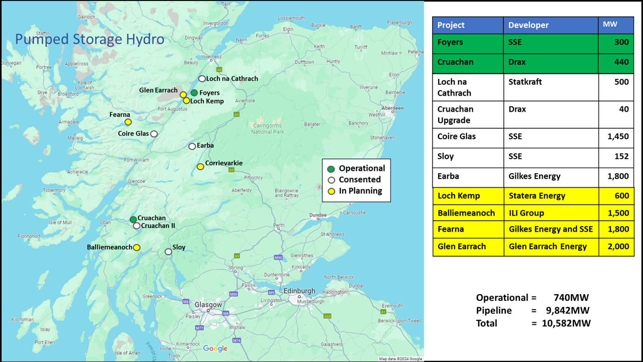
Task: Click the Isle of Mull label
Action: point(60,223)
